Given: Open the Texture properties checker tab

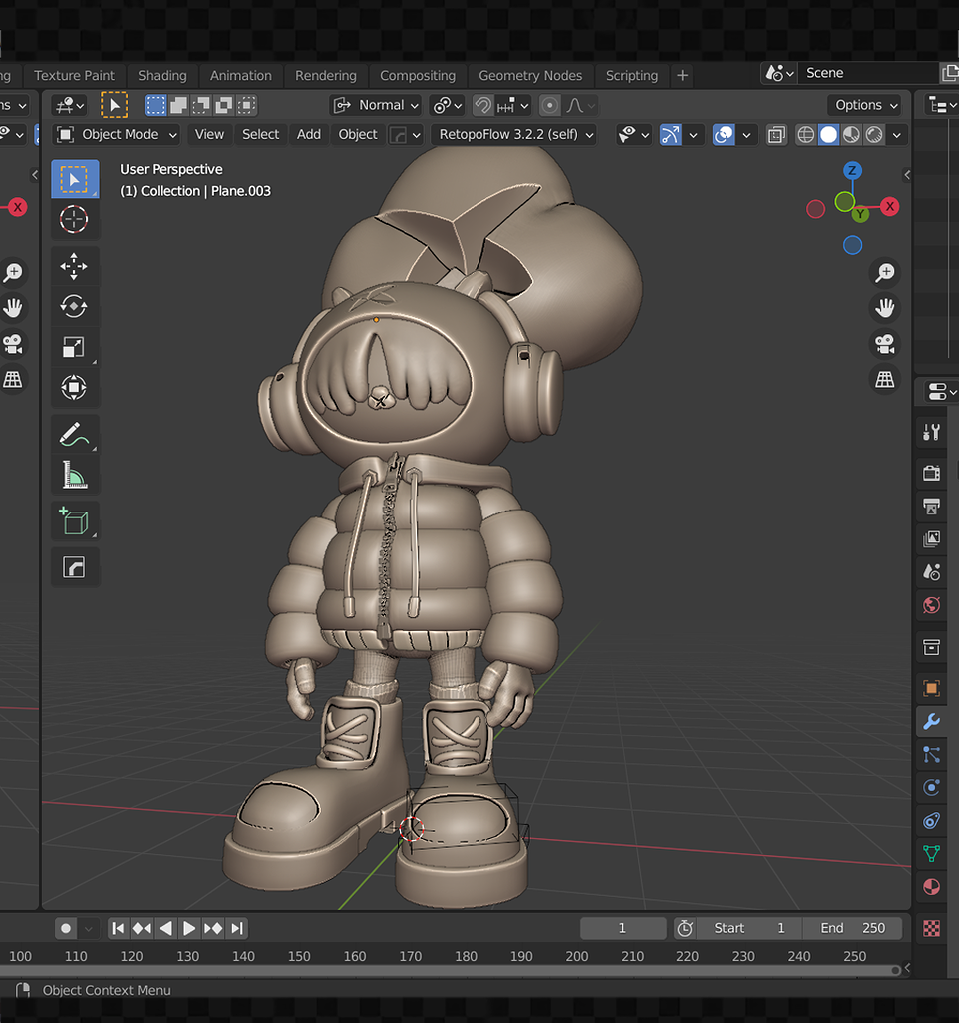Looking at the screenshot, I should [932, 928].
